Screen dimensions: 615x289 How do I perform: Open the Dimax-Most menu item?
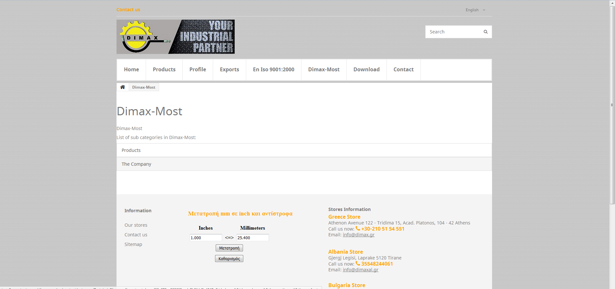(x=324, y=69)
